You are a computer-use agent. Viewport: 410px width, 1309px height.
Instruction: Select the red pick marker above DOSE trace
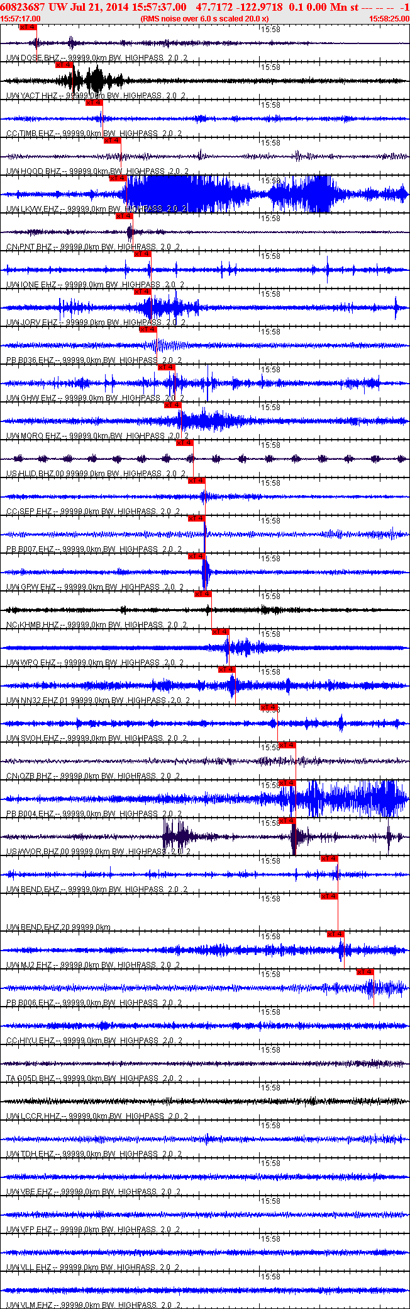(x=28, y=27)
